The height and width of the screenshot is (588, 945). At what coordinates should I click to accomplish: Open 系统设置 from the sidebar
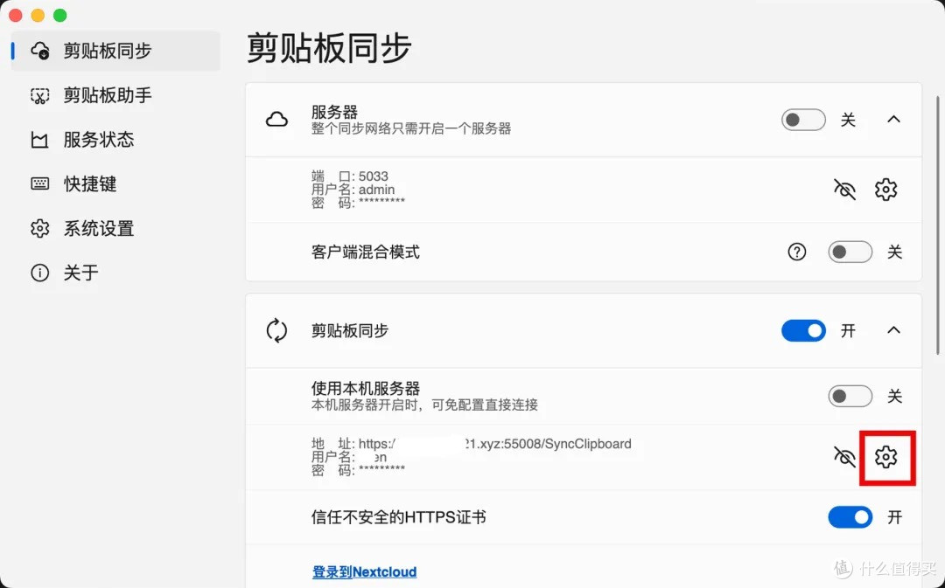[x=115, y=228]
